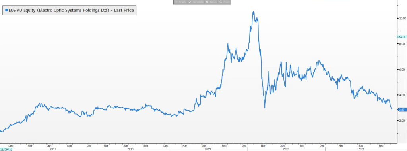Click the end point of the price line
The height and width of the screenshot is (151, 407).
click(x=392, y=109)
